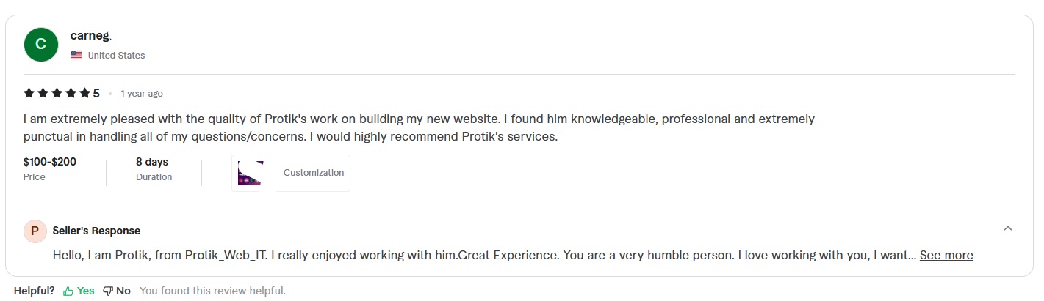Click the reviewer name carneg

tap(89, 35)
